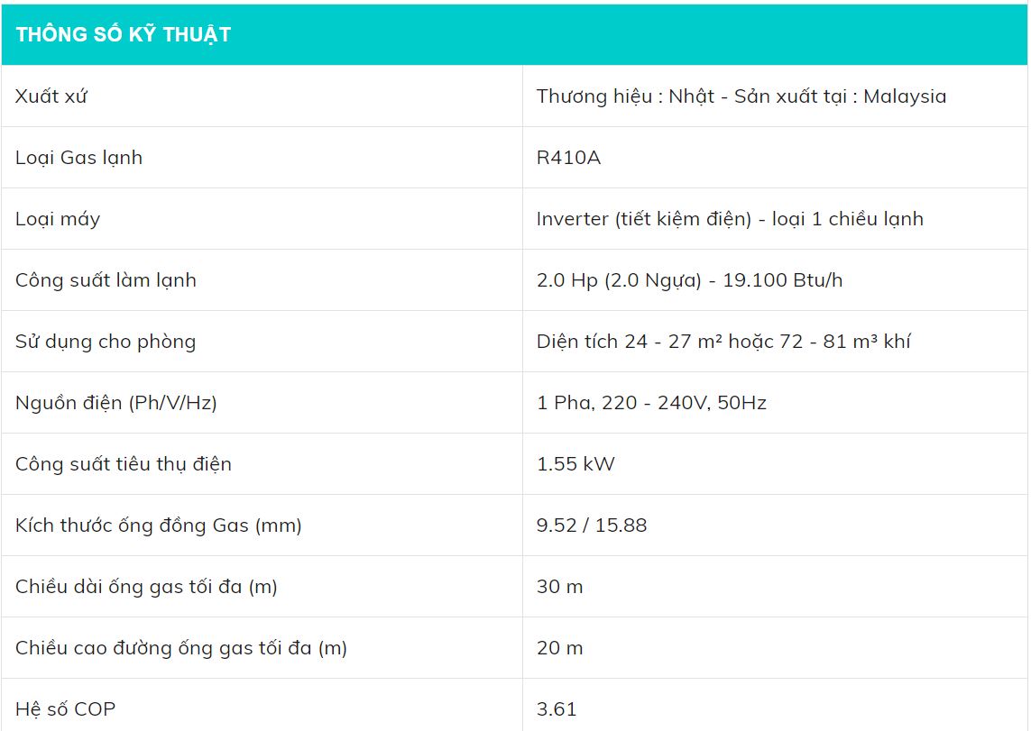Select the 1 Pha, 220 - 240V value
Viewport: 1031px width, 731px height.
coord(651,403)
